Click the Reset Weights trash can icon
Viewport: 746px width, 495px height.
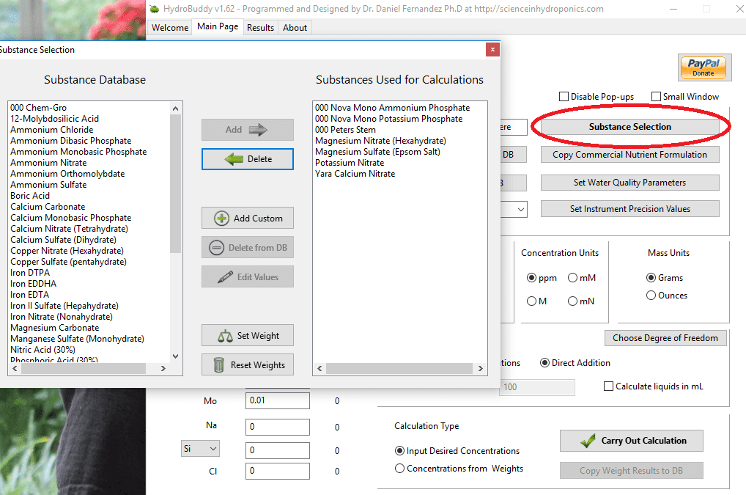point(219,365)
